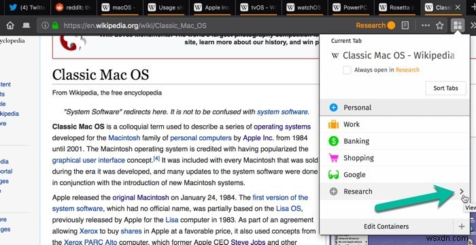
Task: Click the Shopping cart icon
Action: 333,158
